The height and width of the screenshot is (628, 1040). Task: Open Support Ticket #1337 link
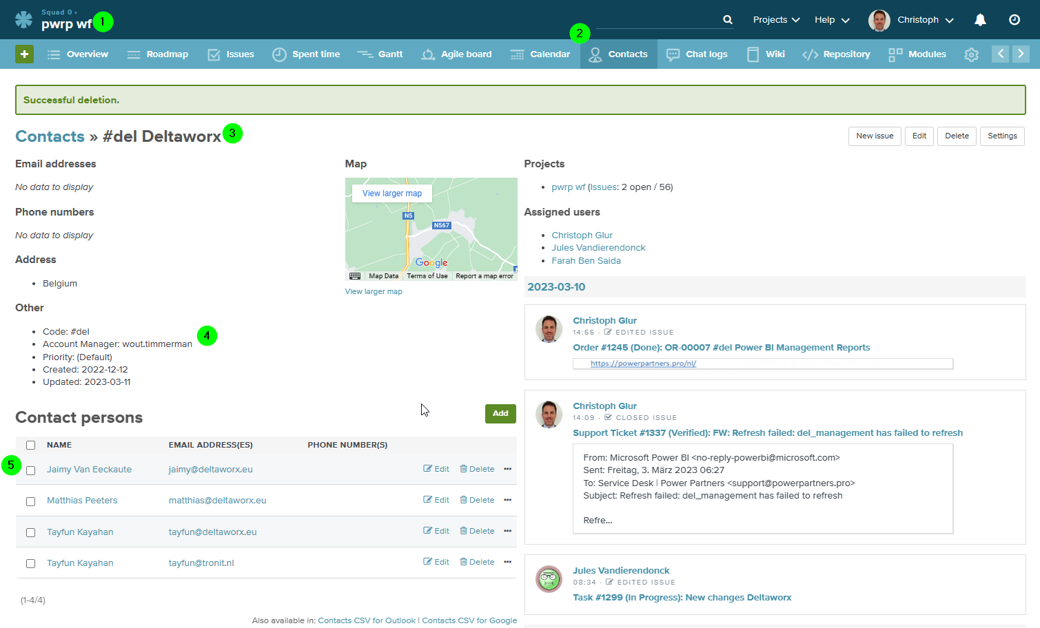coord(768,433)
